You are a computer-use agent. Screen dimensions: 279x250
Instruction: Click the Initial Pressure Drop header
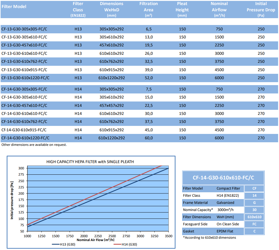tap(261, 10)
